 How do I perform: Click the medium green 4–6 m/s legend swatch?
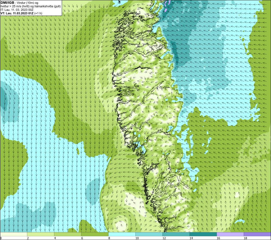68,234
